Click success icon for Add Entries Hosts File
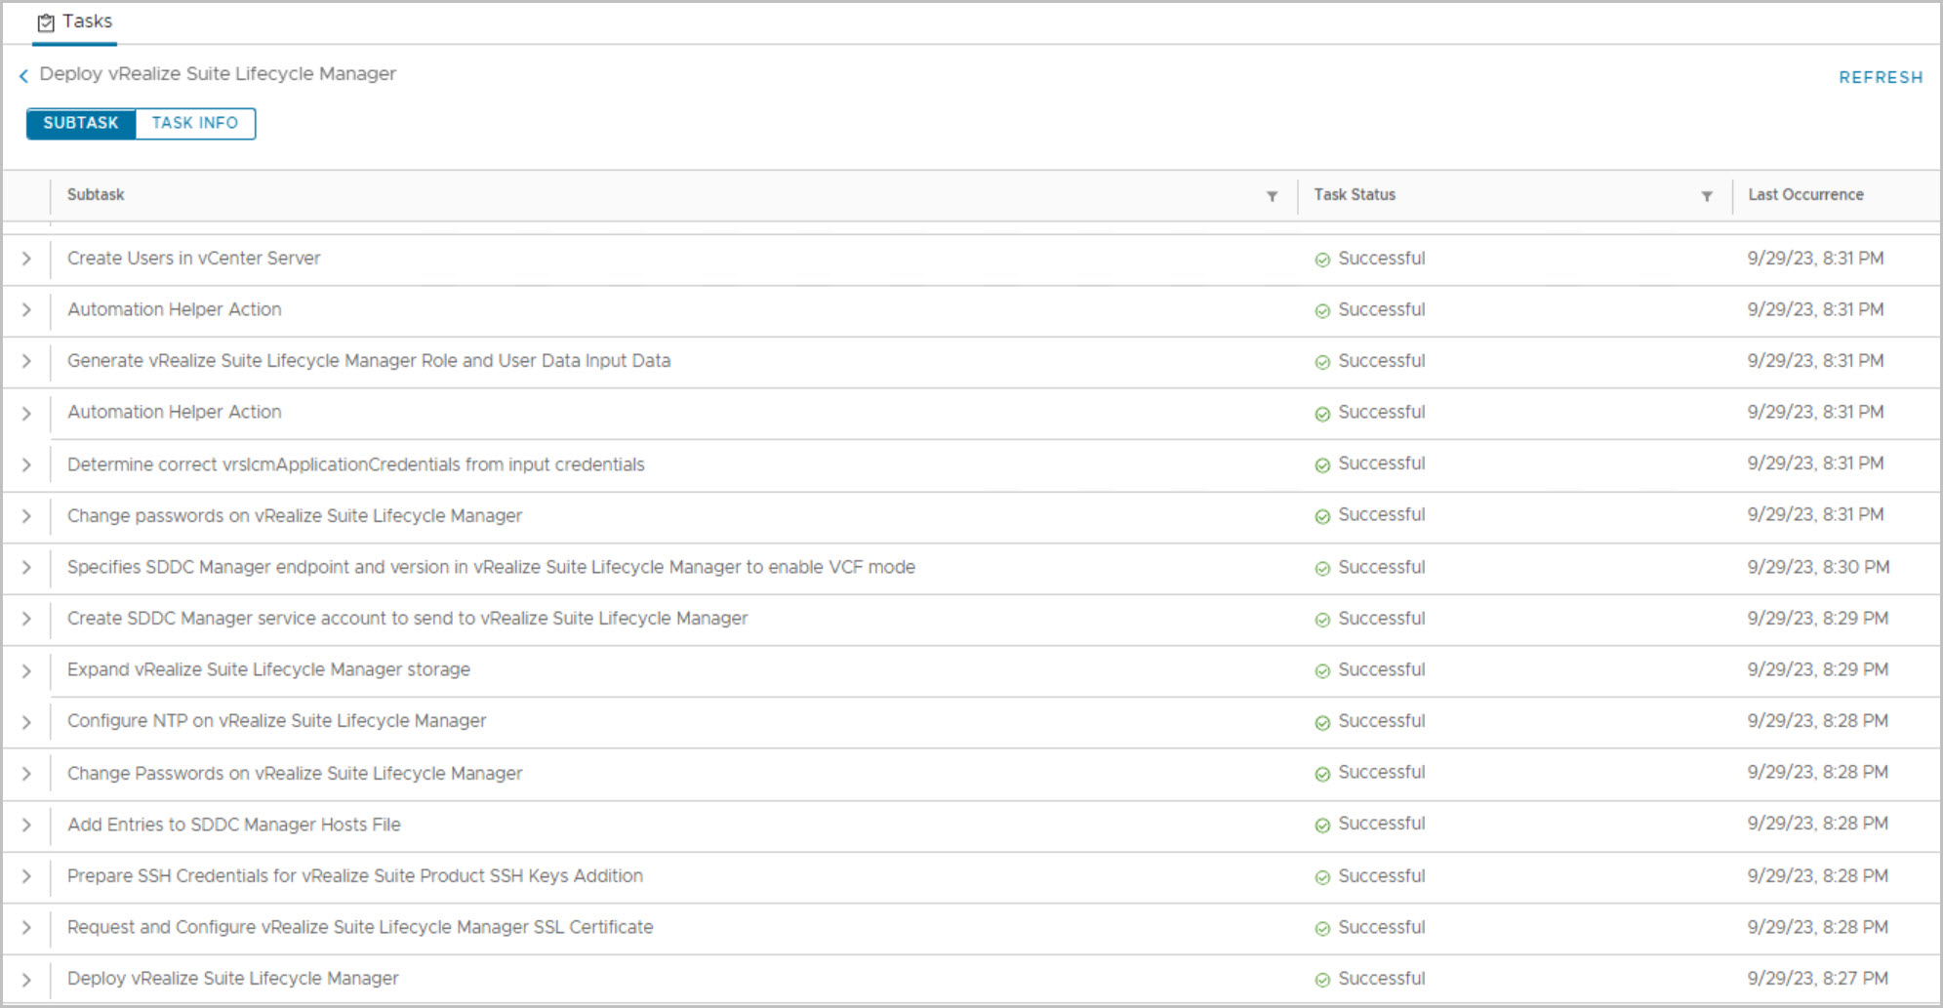The height and width of the screenshot is (1008, 1943). pyautogui.click(x=1322, y=826)
